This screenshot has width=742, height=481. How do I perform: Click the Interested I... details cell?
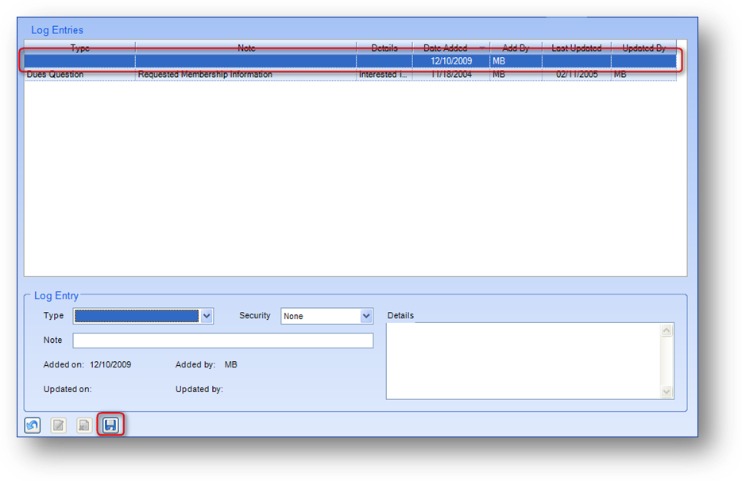click(385, 75)
